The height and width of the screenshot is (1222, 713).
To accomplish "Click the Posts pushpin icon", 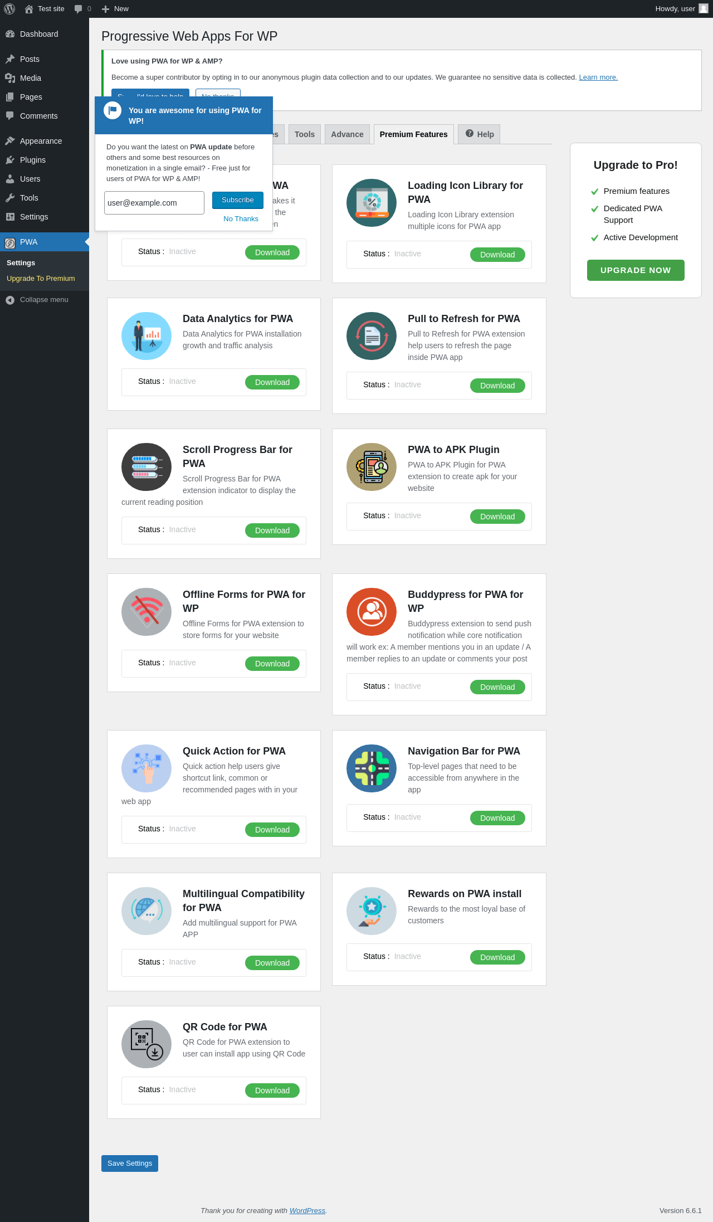I will click(10, 59).
